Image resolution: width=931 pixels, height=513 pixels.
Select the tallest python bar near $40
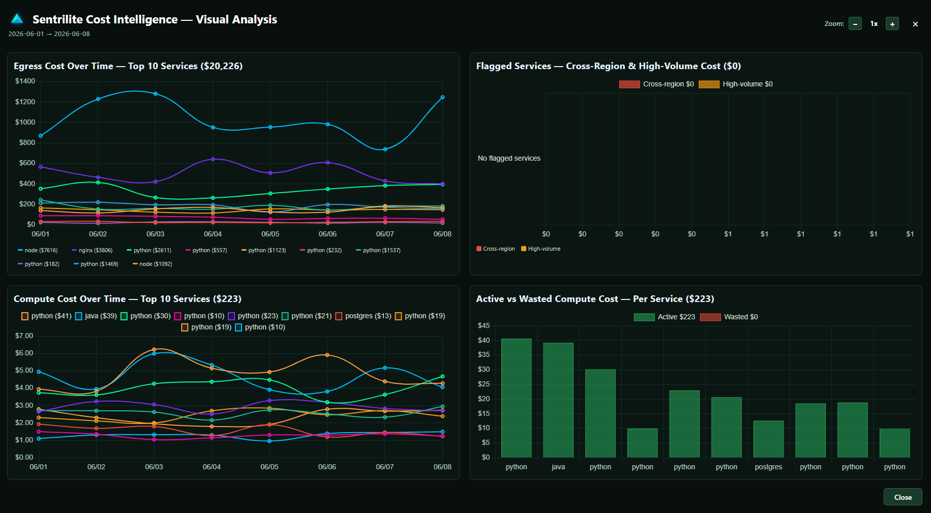pos(516,398)
